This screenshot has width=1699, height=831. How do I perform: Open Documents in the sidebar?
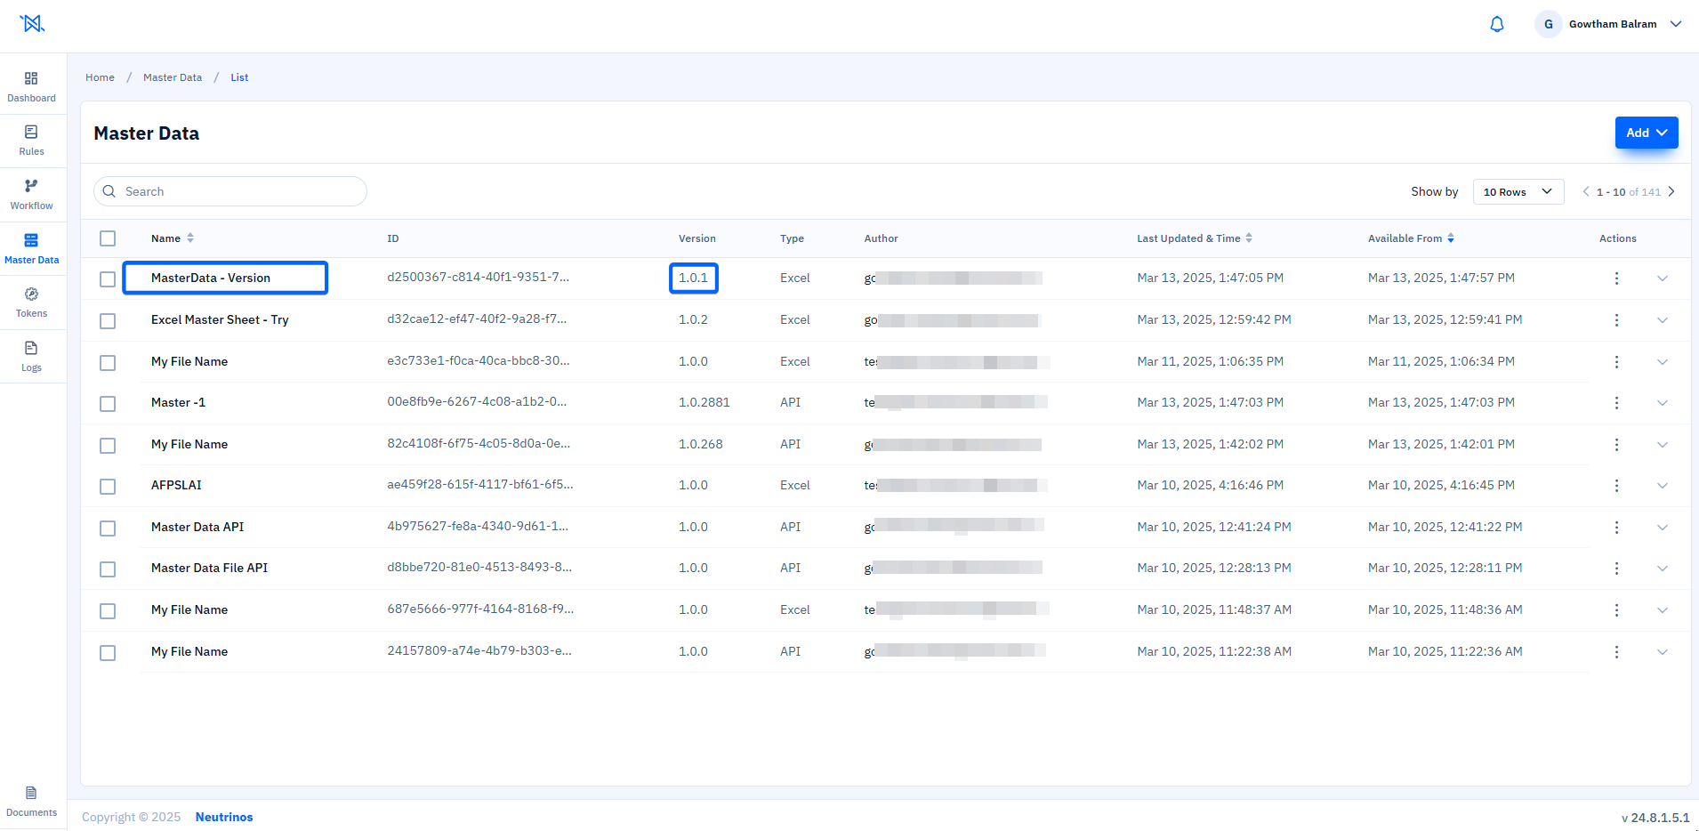coord(32,802)
